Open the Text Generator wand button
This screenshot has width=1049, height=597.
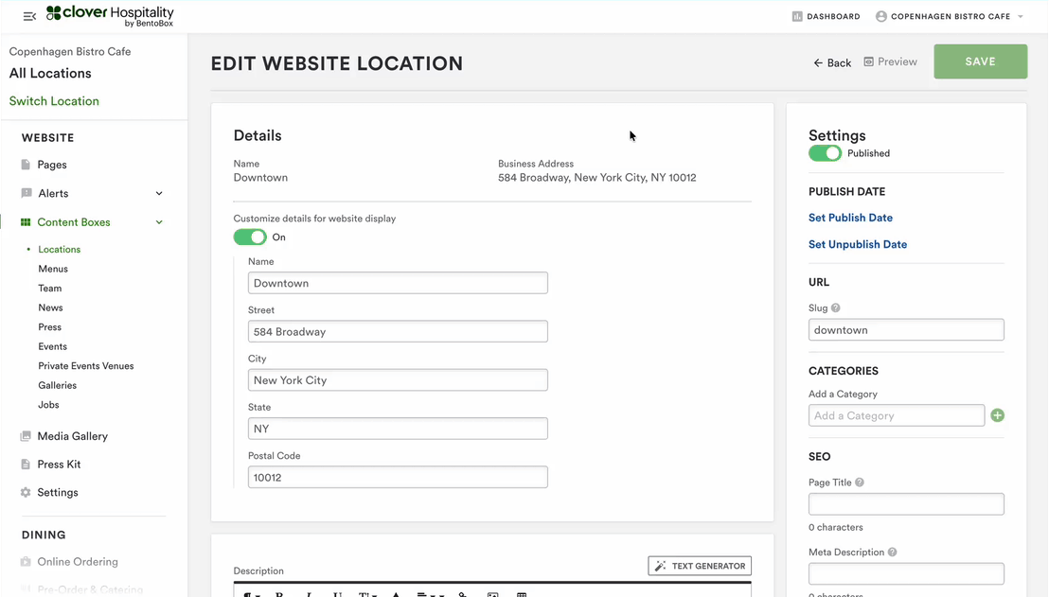click(700, 566)
